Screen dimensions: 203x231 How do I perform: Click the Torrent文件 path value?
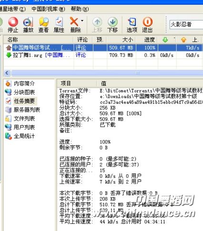tap(152, 90)
